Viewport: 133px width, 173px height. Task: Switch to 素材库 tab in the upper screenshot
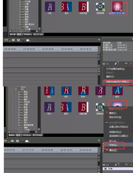pyautogui.click(x=12, y=34)
